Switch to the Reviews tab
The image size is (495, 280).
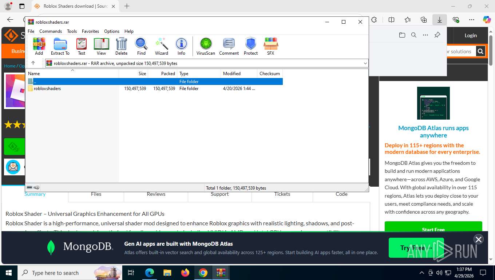click(x=156, y=194)
